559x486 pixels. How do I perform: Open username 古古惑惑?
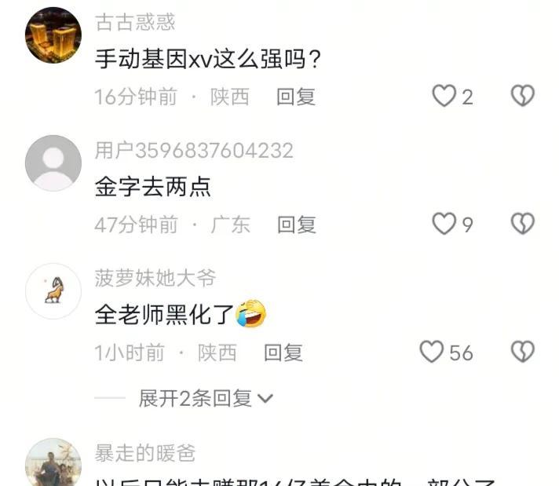(135, 22)
